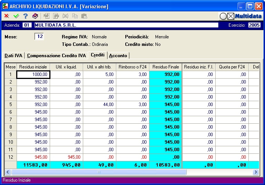Click the total 11583,00 in summary row
The width and height of the screenshot is (265, 185).
(33, 165)
